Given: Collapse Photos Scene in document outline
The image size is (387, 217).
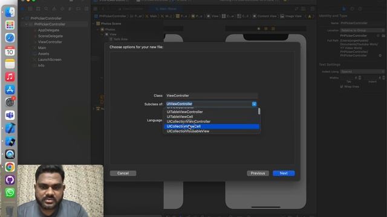Looking at the screenshot, I should pyautogui.click(x=94, y=24).
